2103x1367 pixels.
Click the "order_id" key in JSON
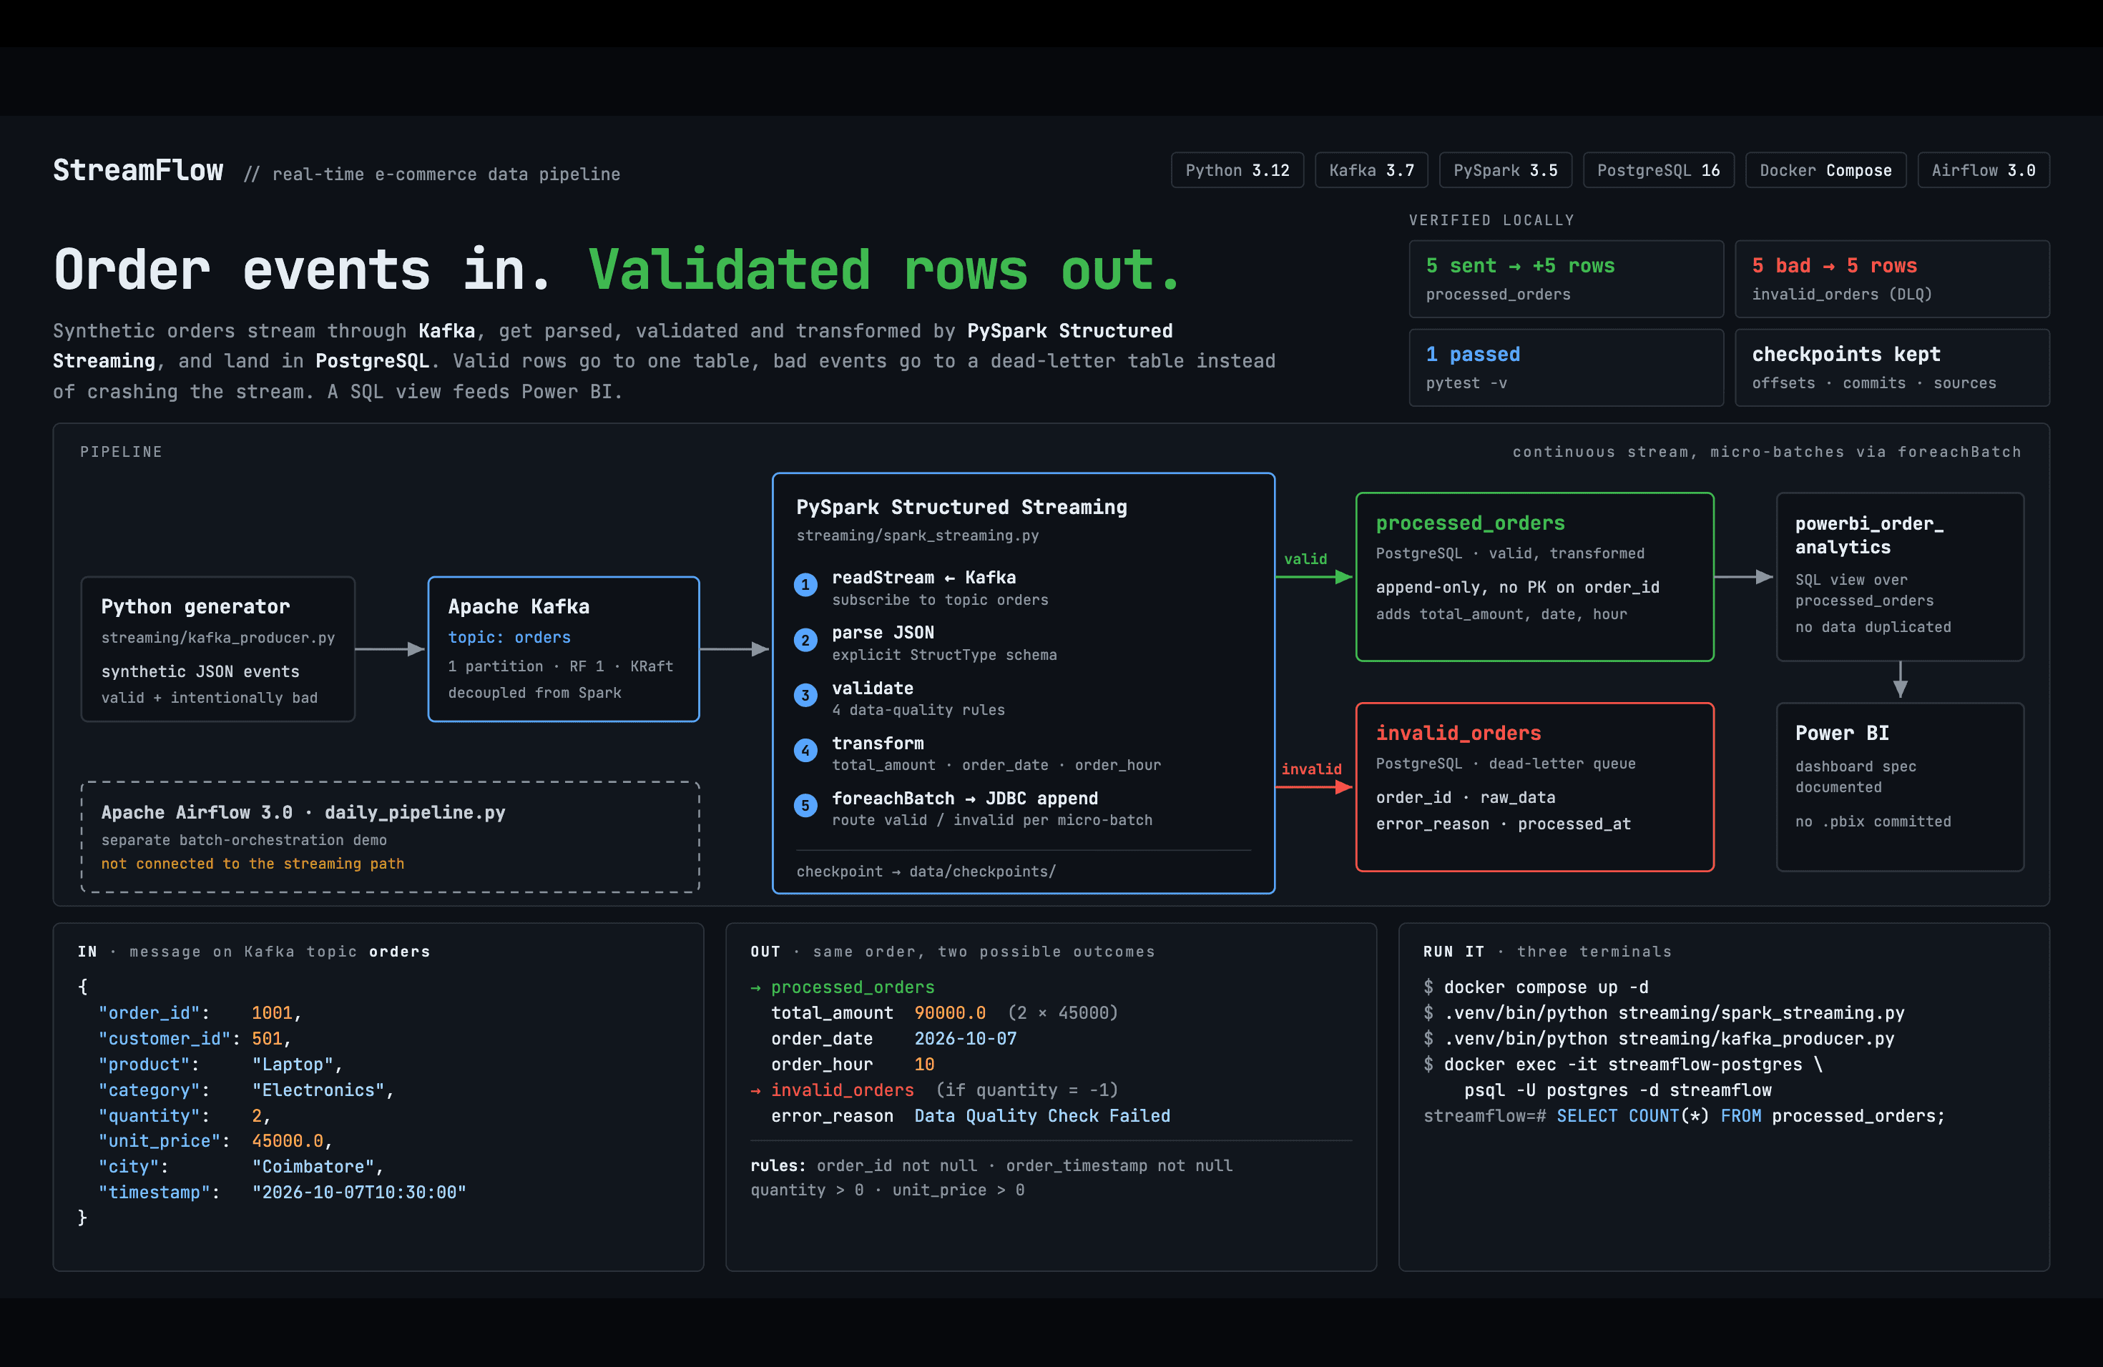click(154, 1013)
